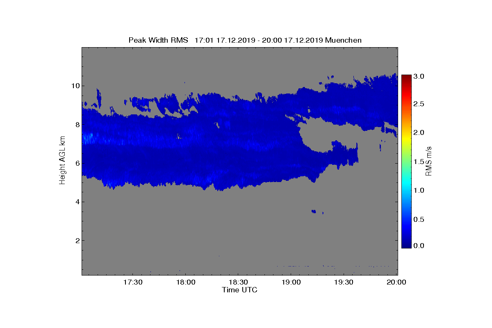Click the '18:30' time tick label
The image size is (492, 328).
click(x=238, y=282)
